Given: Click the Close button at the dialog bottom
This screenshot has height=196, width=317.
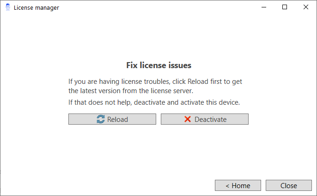Looking at the screenshot, I should [288, 185].
